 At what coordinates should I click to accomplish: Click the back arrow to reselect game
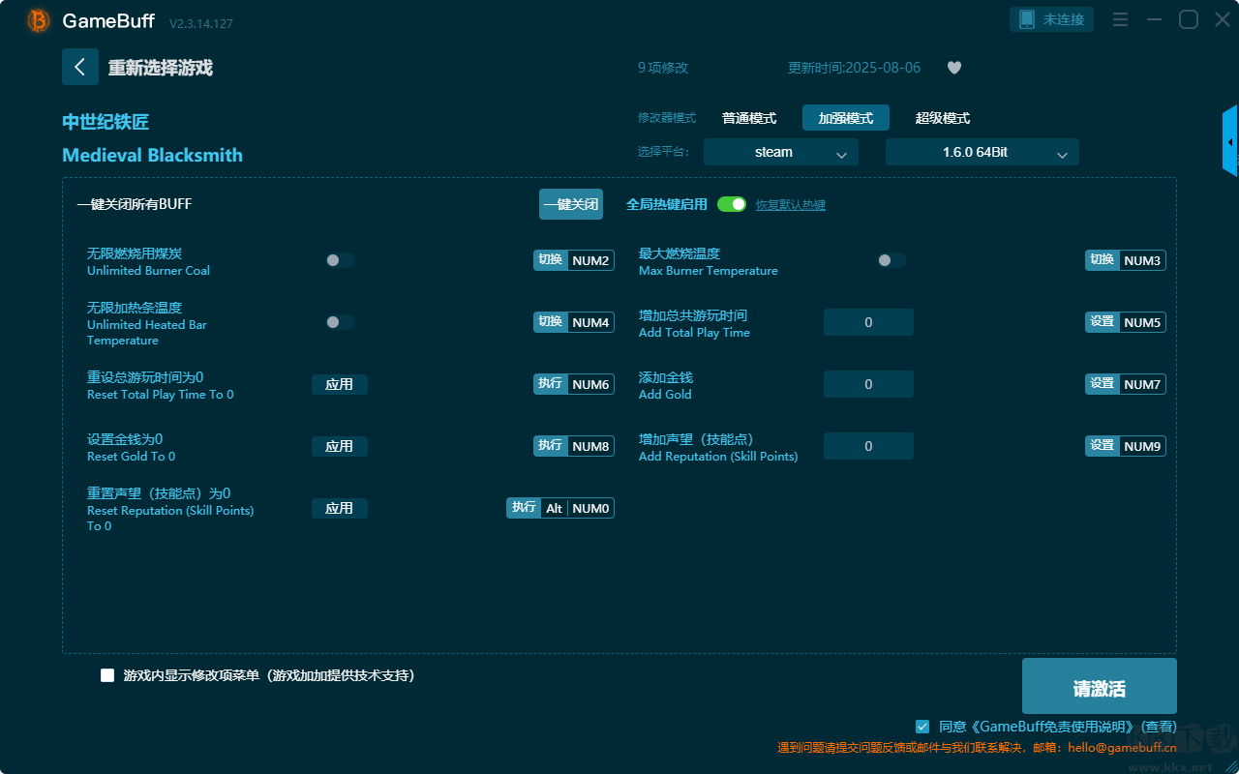[79, 67]
